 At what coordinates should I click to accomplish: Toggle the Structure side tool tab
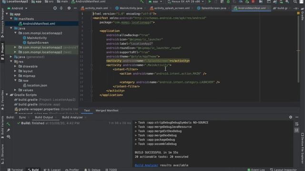point(2,154)
